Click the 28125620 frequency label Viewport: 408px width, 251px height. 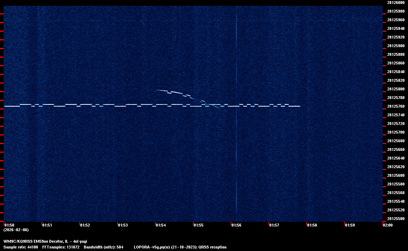pyautogui.click(x=396, y=167)
